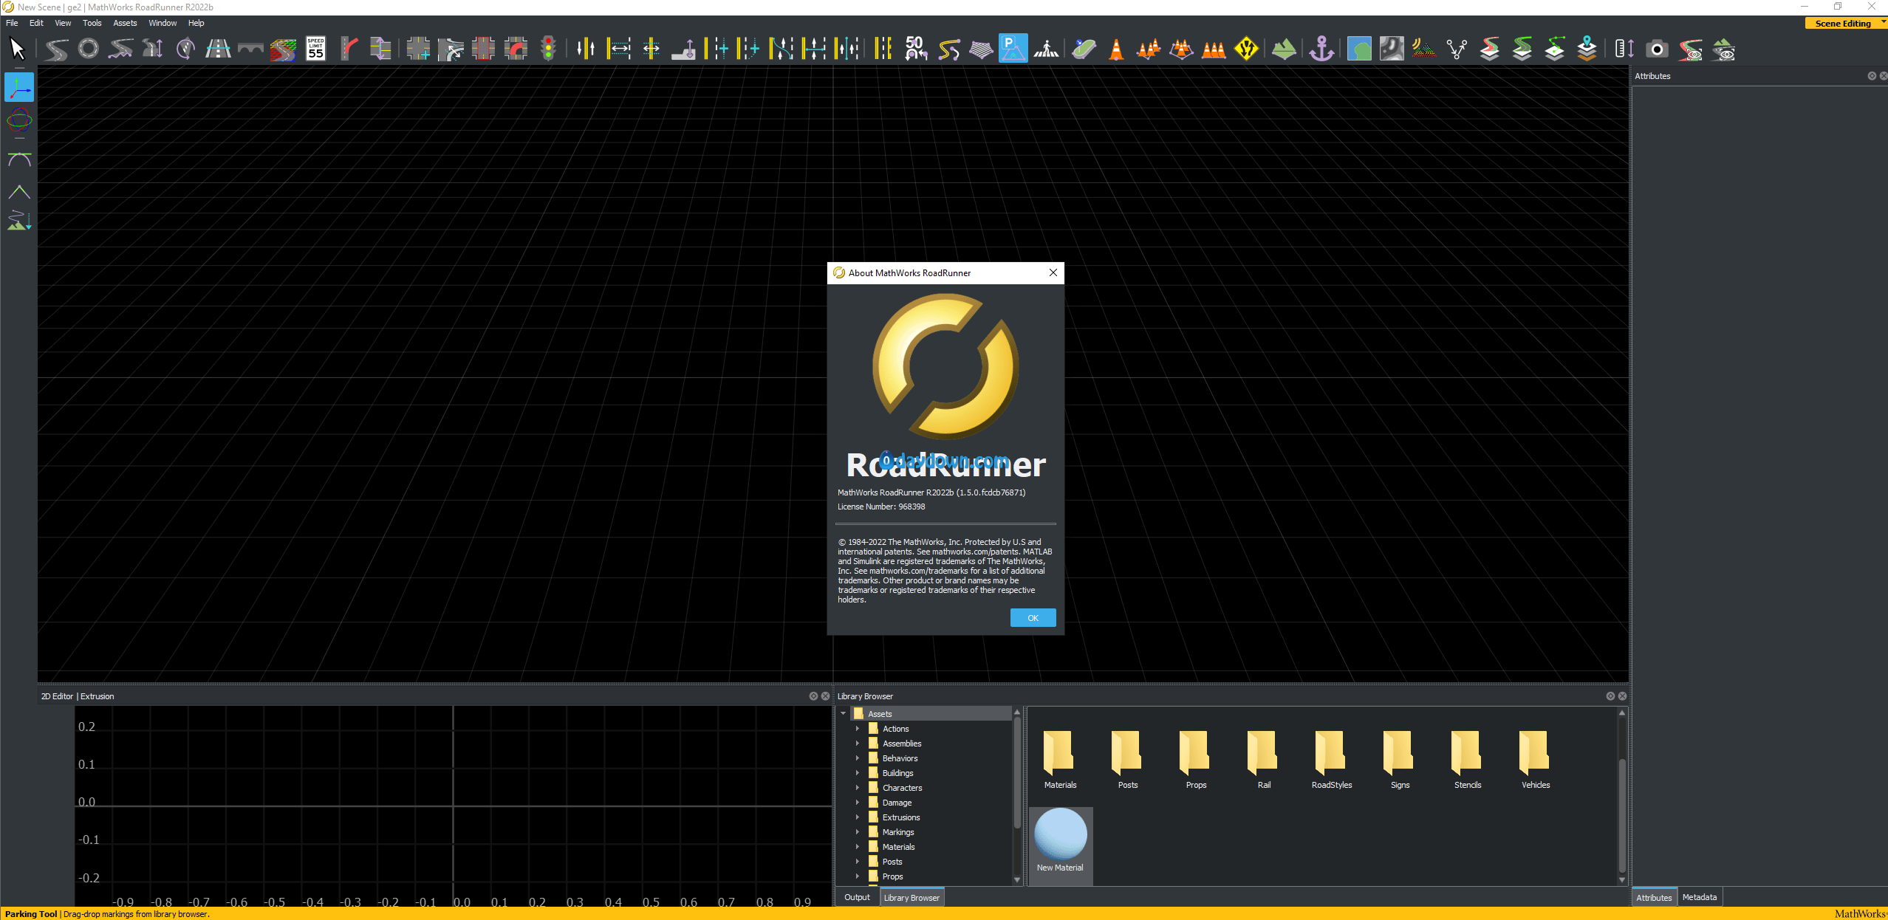Select the yellow diamond sign tool
The image size is (1888, 920).
(x=1247, y=49)
